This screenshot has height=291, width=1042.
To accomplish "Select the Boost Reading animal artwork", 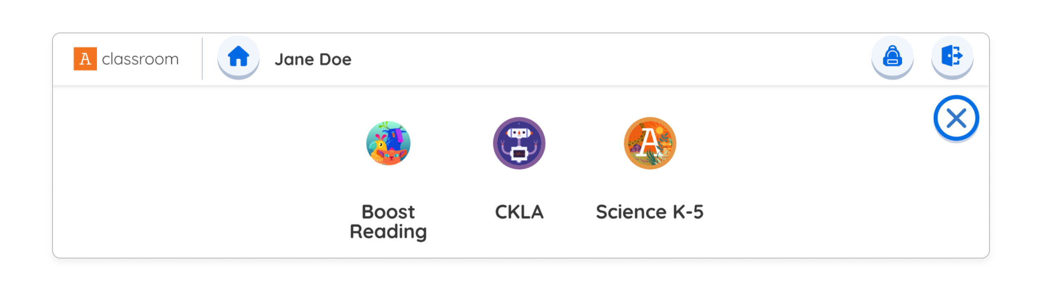I will (387, 143).
